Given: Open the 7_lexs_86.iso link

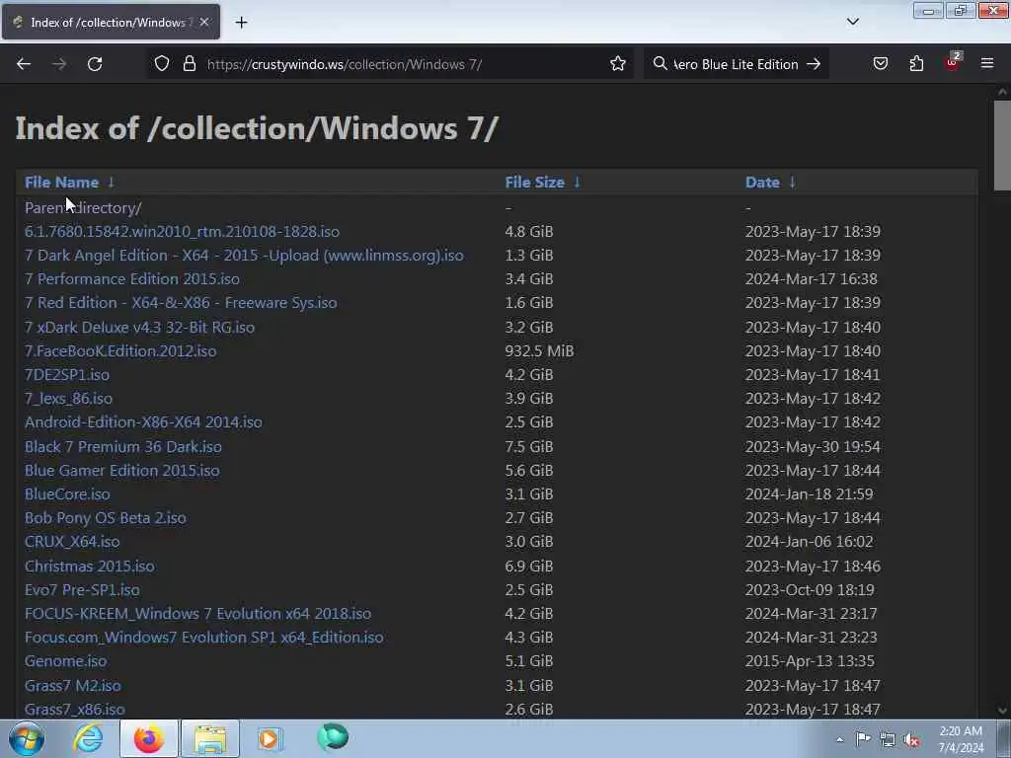Looking at the screenshot, I should (68, 399).
